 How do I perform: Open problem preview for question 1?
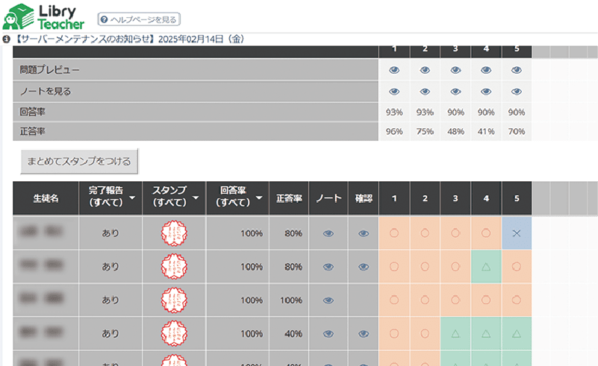[394, 70]
